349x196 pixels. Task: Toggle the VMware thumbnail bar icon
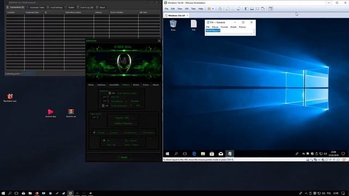pyautogui.click(x=252, y=9)
